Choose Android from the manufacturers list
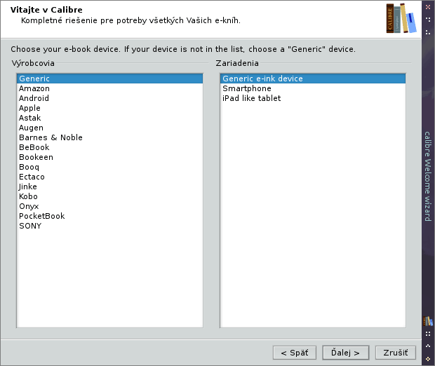Viewport: 435px width, 366px height. (x=110, y=98)
